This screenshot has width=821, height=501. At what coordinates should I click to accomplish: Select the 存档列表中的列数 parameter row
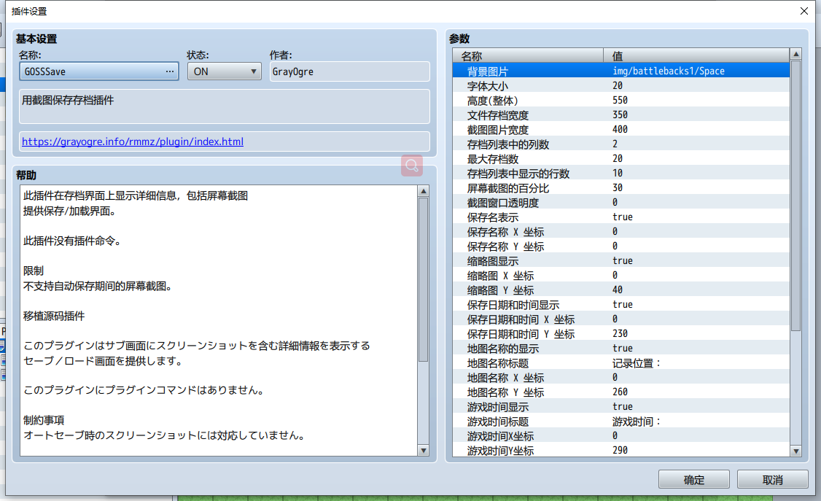coord(621,144)
